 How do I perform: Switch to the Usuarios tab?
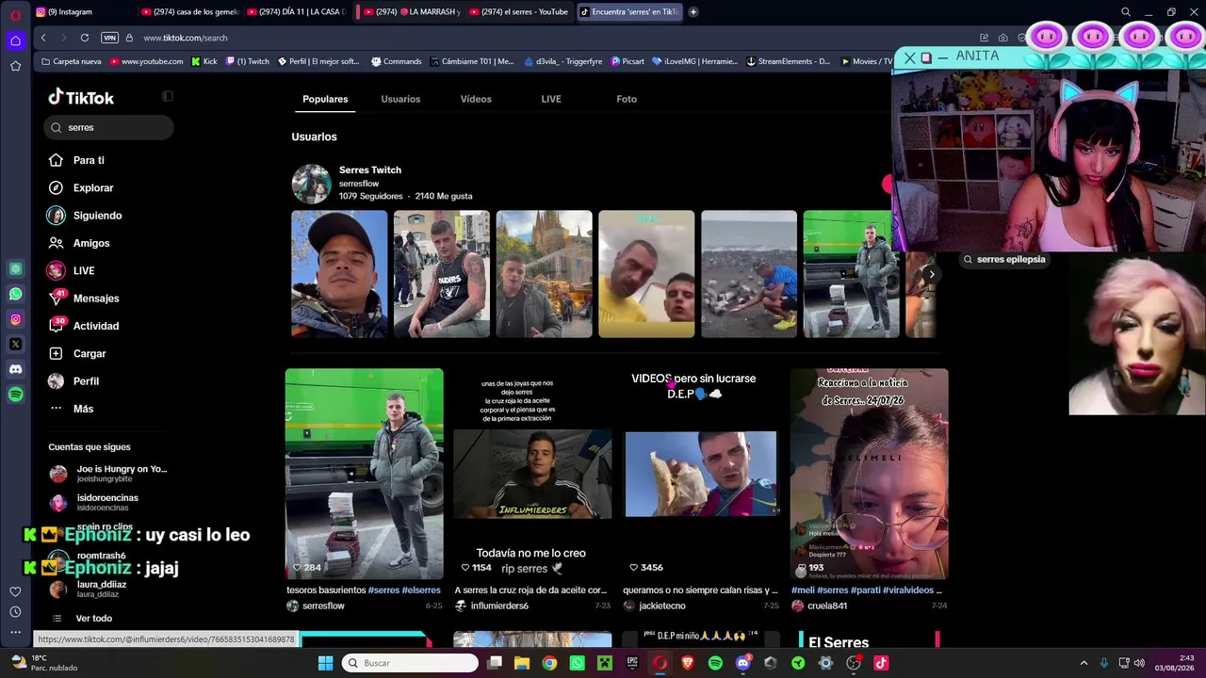(x=400, y=99)
